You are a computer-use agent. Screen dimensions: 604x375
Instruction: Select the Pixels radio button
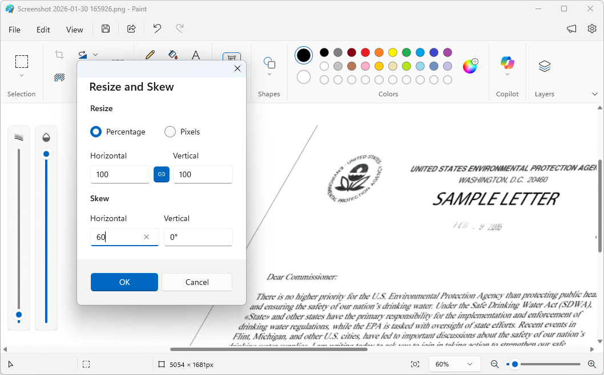click(170, 132)
